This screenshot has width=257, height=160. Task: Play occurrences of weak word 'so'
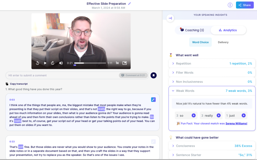pyautogui.click(x=194, y=115)
